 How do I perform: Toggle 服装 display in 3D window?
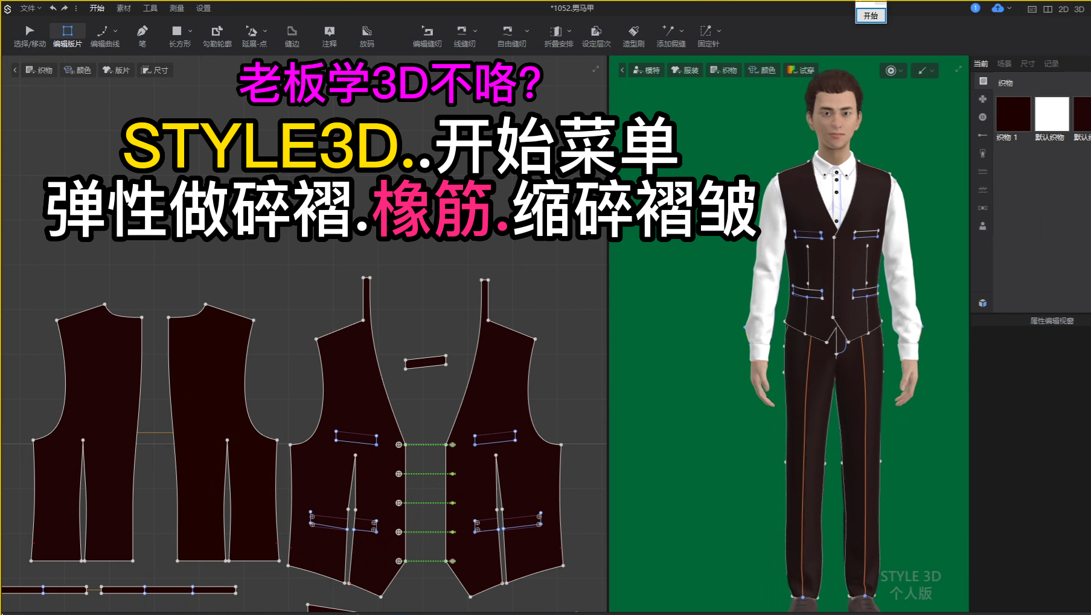(x=685, y=70)
